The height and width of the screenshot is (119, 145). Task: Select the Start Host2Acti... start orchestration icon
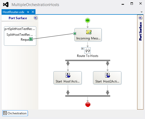coord(107,75)
